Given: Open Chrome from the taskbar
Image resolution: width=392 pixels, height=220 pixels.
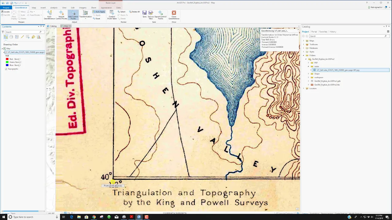Looking at the screenshot, I should click(94, 217).
